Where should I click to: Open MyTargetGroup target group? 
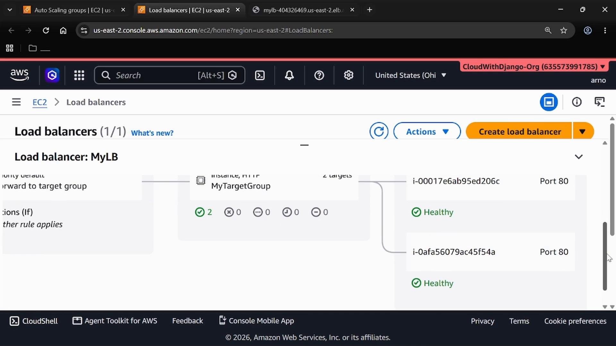click(x=241, y=186)
